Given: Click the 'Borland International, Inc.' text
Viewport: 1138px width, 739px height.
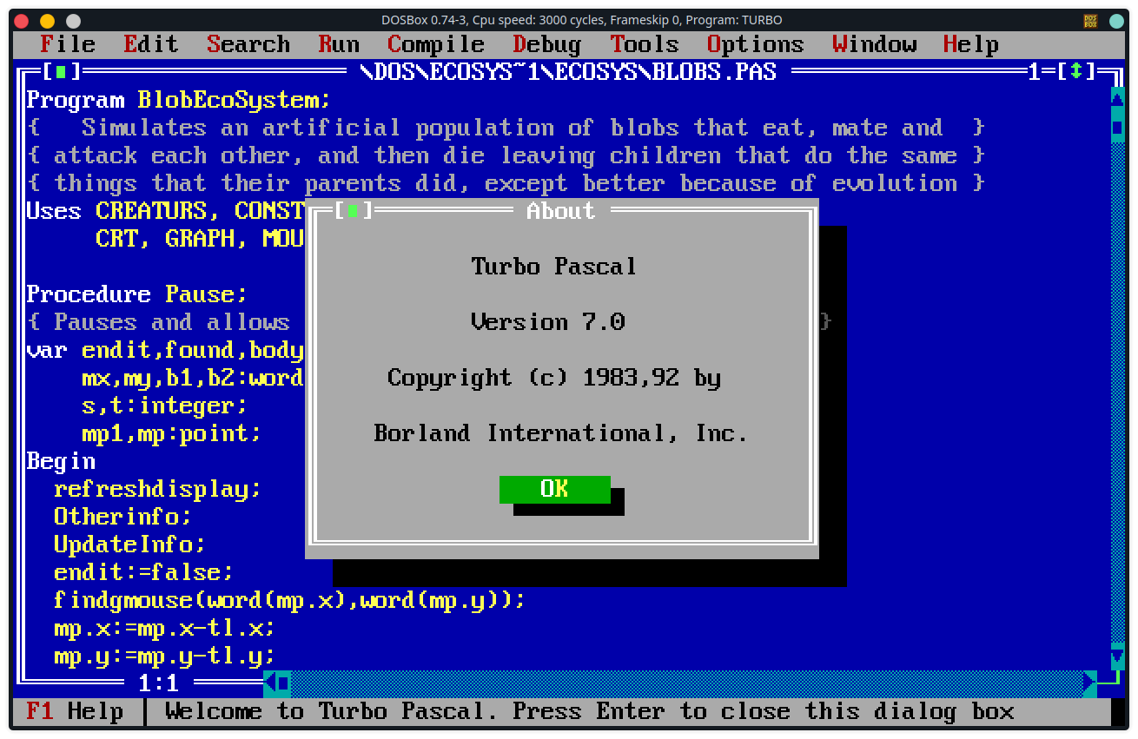Looking at the screenshot, I should pos(561,433).
